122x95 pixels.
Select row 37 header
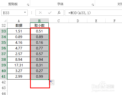coord(4,54)
